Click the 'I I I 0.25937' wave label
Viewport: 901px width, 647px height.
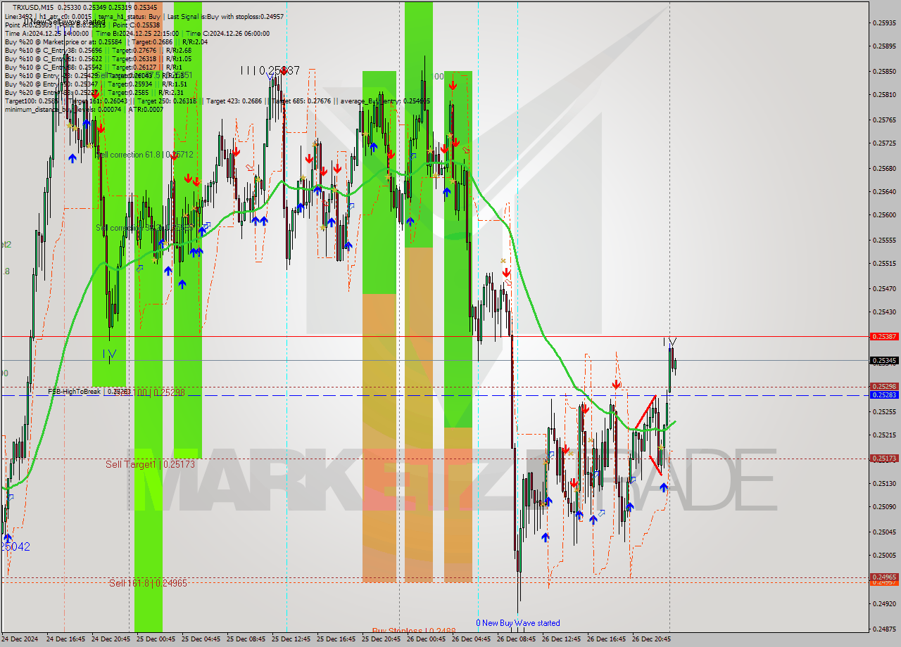coord(270,71)
